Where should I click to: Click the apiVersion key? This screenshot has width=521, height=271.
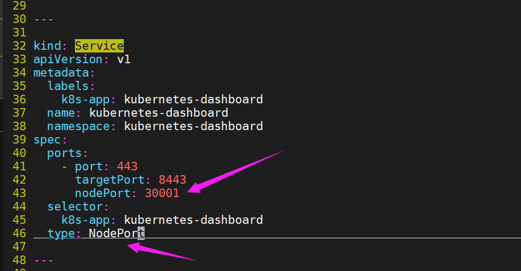68,59
